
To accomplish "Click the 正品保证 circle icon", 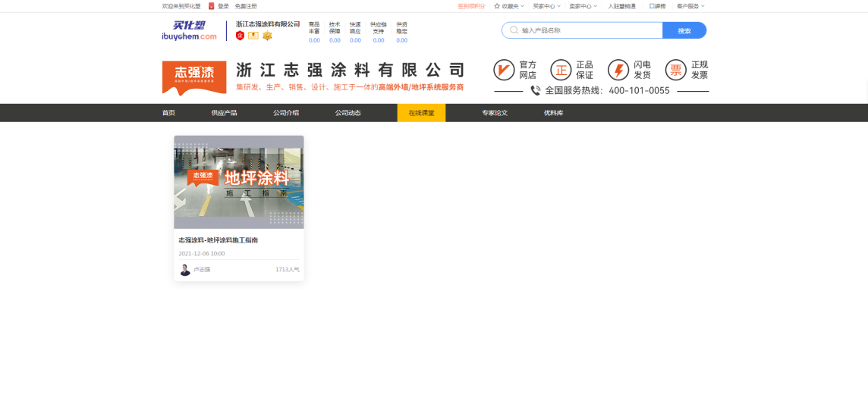I will tap(561, 70).
